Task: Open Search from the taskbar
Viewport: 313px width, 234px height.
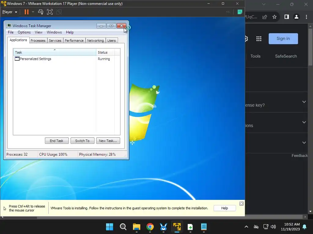Action: pyautogui.click(x=123, y=227)
